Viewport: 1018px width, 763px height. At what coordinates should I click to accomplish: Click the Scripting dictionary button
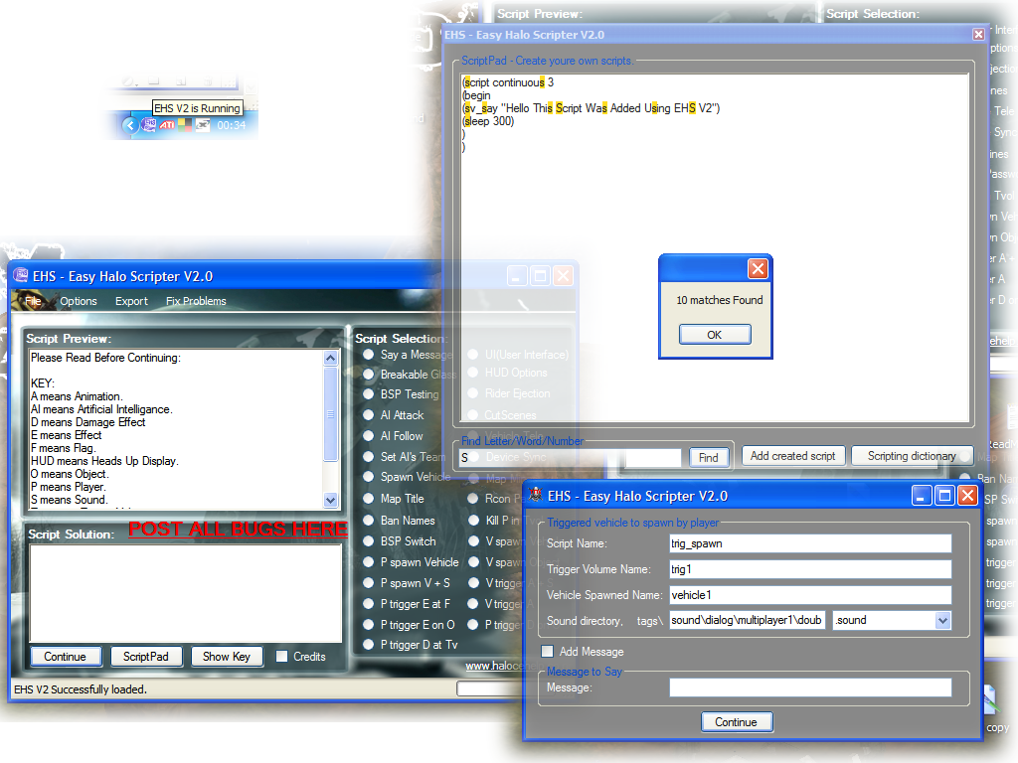pyautogui.click(x=912, y=455)
